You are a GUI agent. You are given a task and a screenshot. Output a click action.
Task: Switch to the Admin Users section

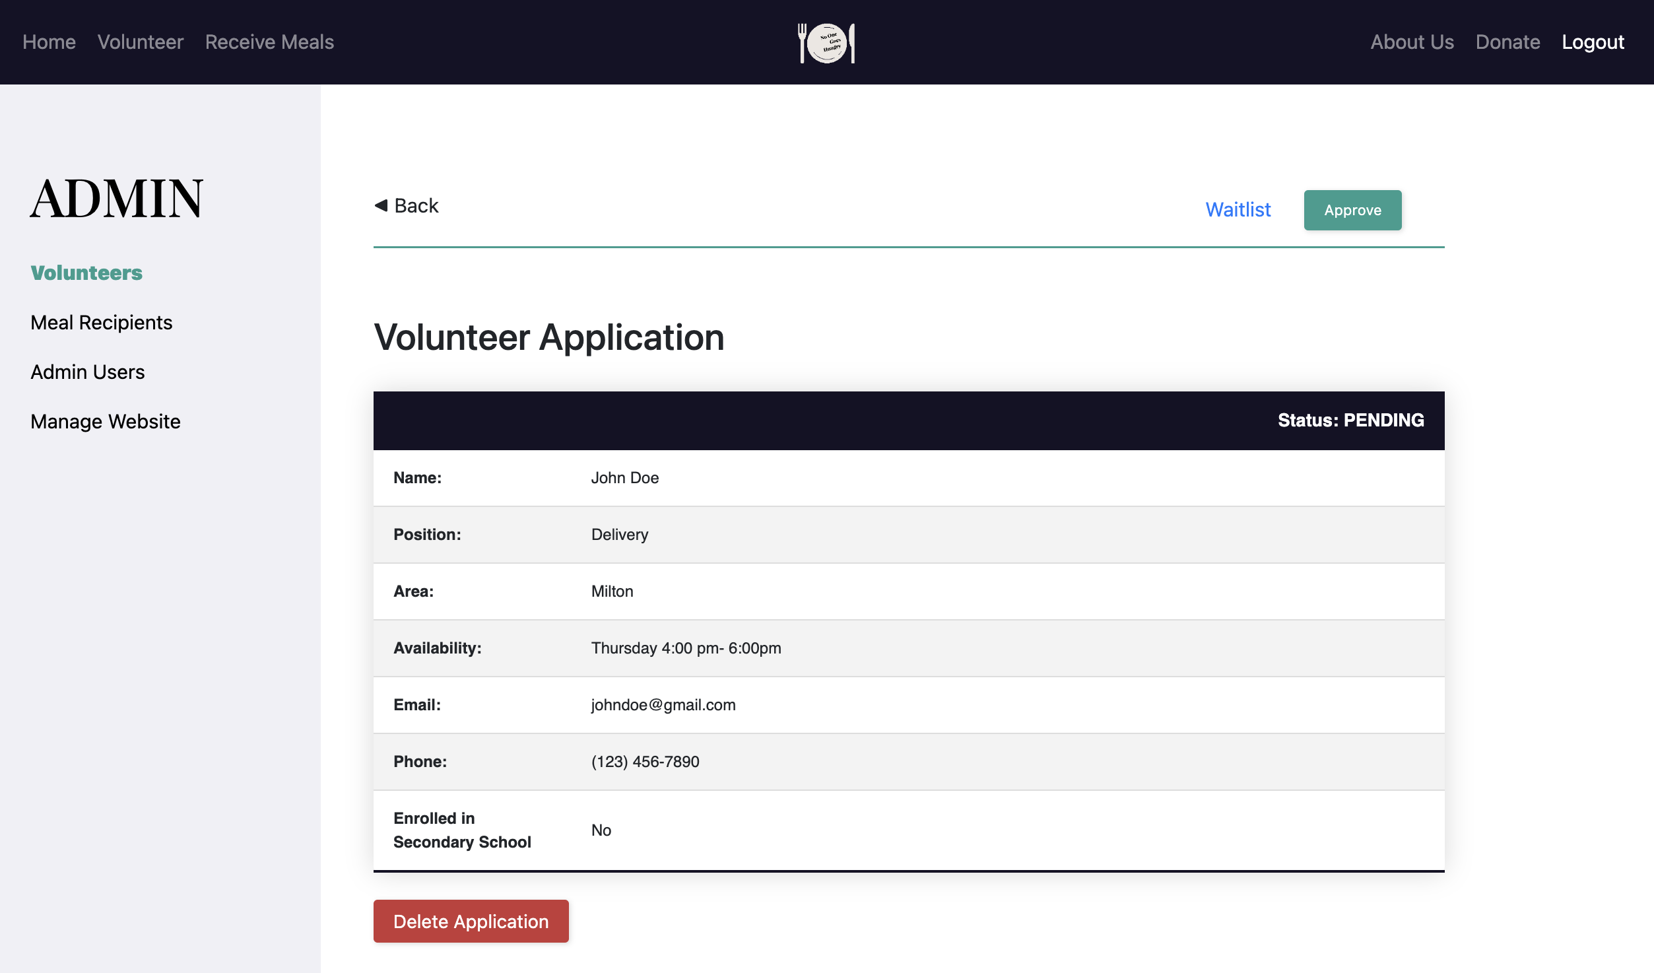coord(87,372)
